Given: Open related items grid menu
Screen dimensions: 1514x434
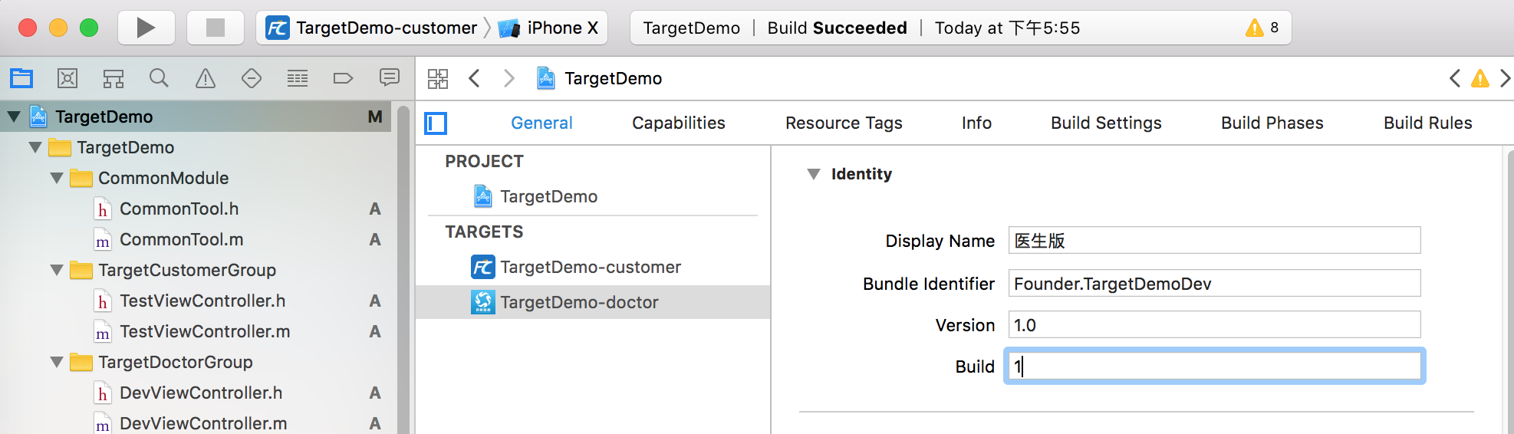Looking at the screenshot, I should click(438, 78).
